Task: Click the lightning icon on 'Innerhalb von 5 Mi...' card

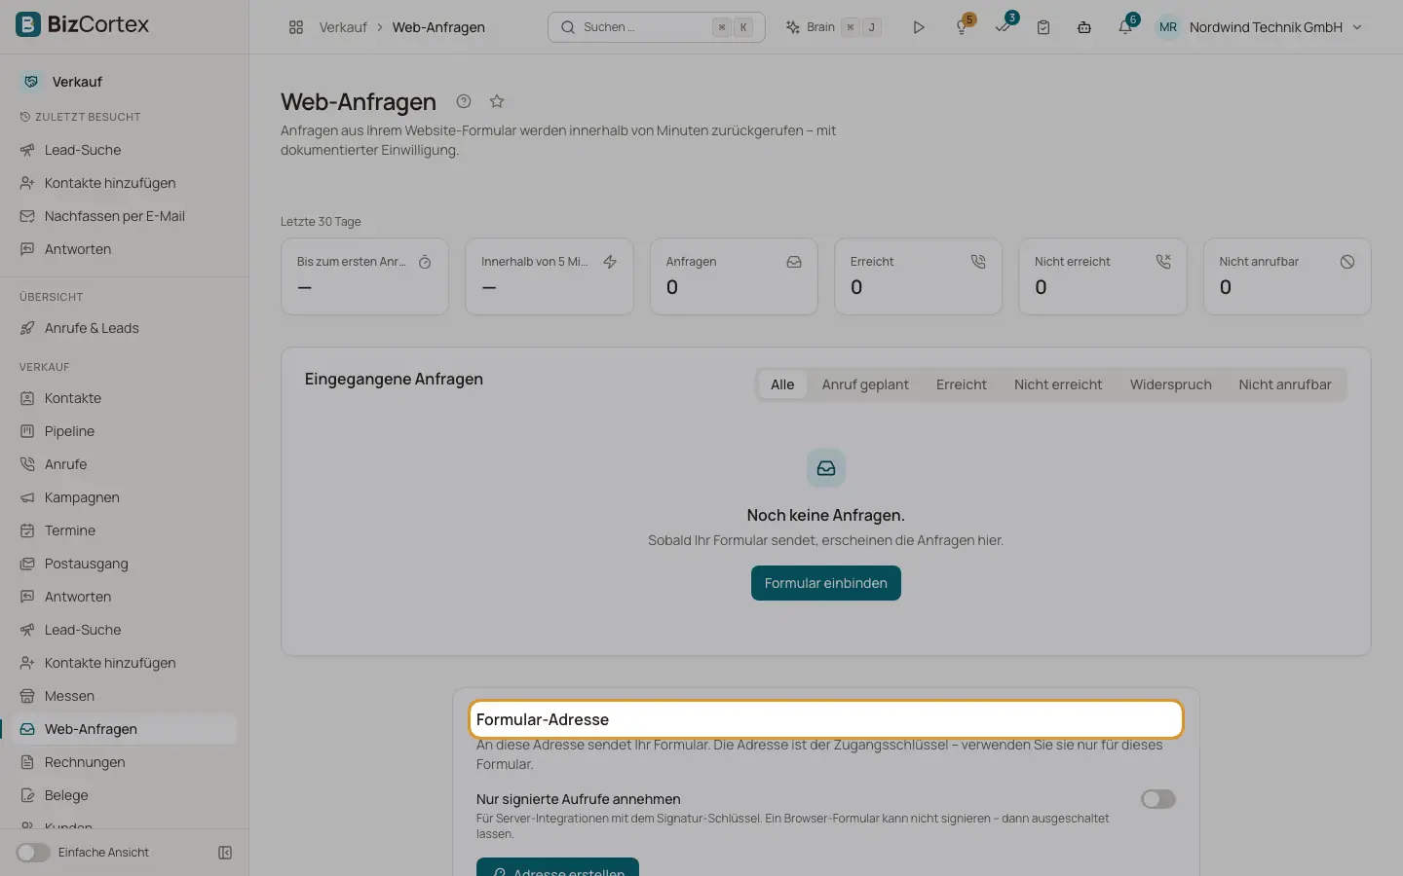Action: (610, 262)
